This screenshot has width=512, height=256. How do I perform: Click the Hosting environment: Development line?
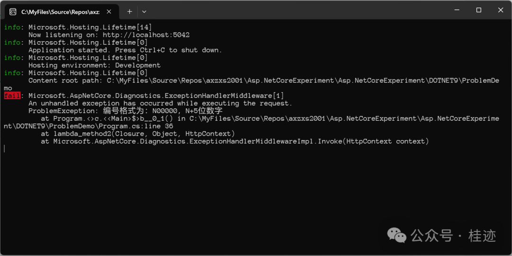[x=94, y=65]
